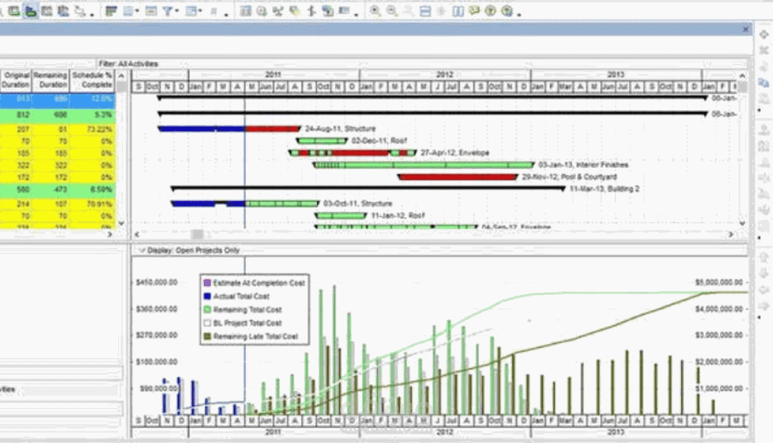Click the 207 original duration cell
Image resolution: width=773 pixels, height=443 pixels.
[x=16, y=129]
